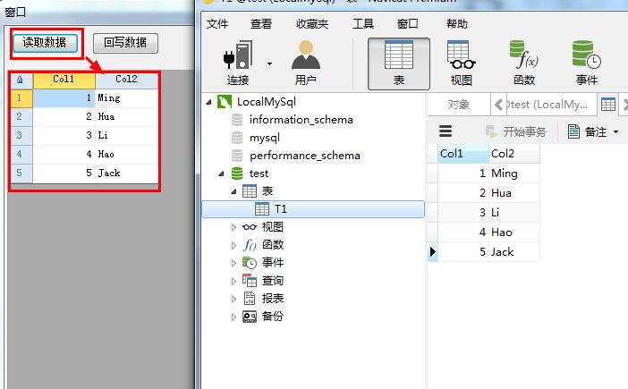Select Hao cell in left window grid
Screen dimensions: 628x389
(x=126, y=155)
